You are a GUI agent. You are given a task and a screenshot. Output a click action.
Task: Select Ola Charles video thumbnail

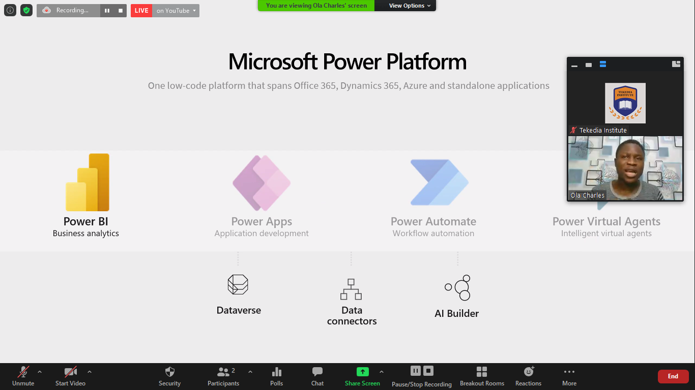point(625,169)
